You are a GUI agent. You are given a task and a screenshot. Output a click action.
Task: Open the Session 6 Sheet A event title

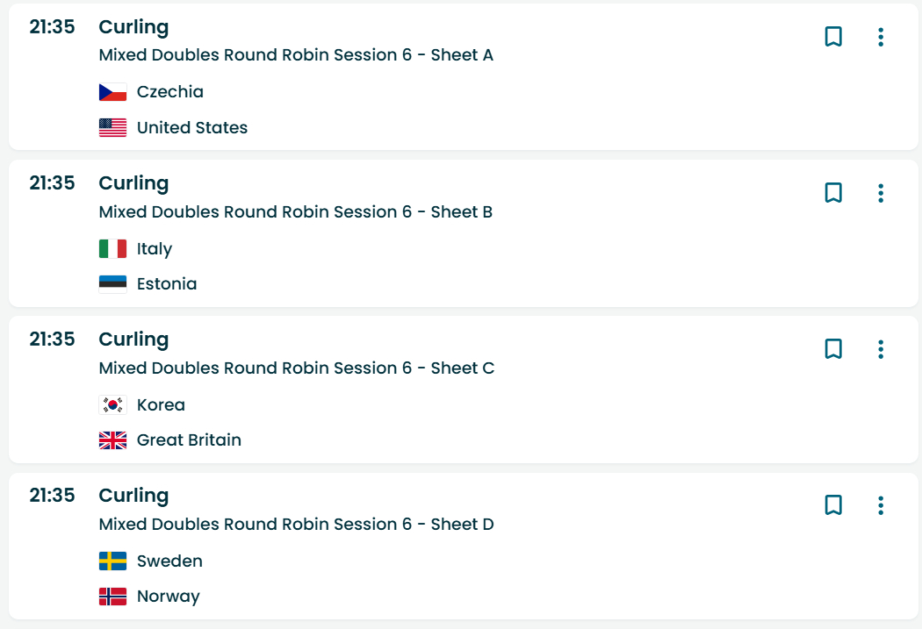coord(296,55)
